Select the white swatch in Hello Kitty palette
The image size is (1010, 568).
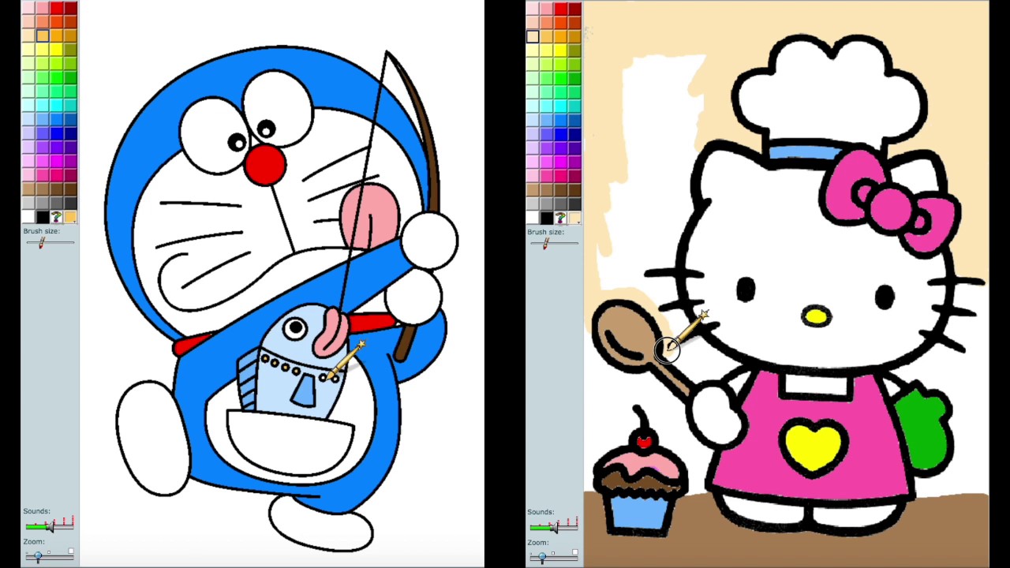(x=533, y=217)
